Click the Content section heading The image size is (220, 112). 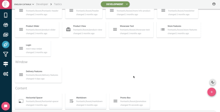click(x=21, y=88)
